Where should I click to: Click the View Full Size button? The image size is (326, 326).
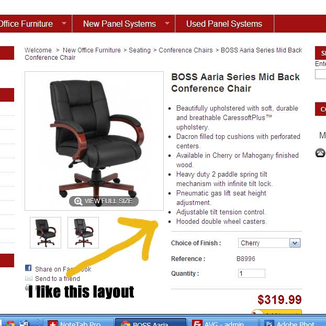click(104, 201)
